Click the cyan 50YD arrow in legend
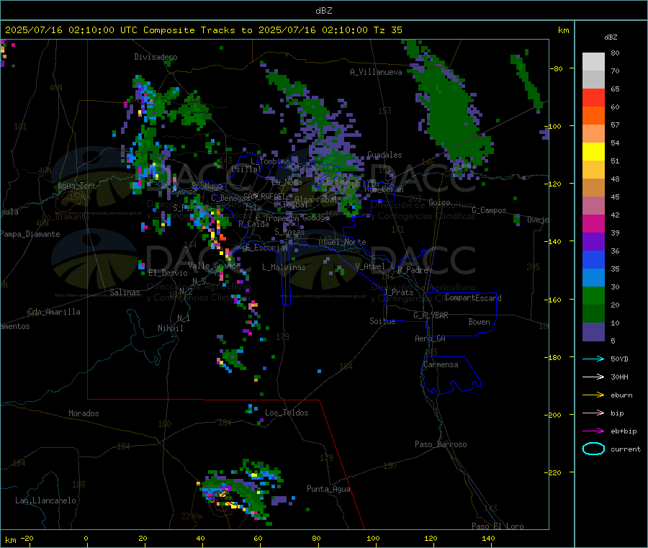Image resolution: width=648 pixels, height=548 pixels. pos(593,359)
